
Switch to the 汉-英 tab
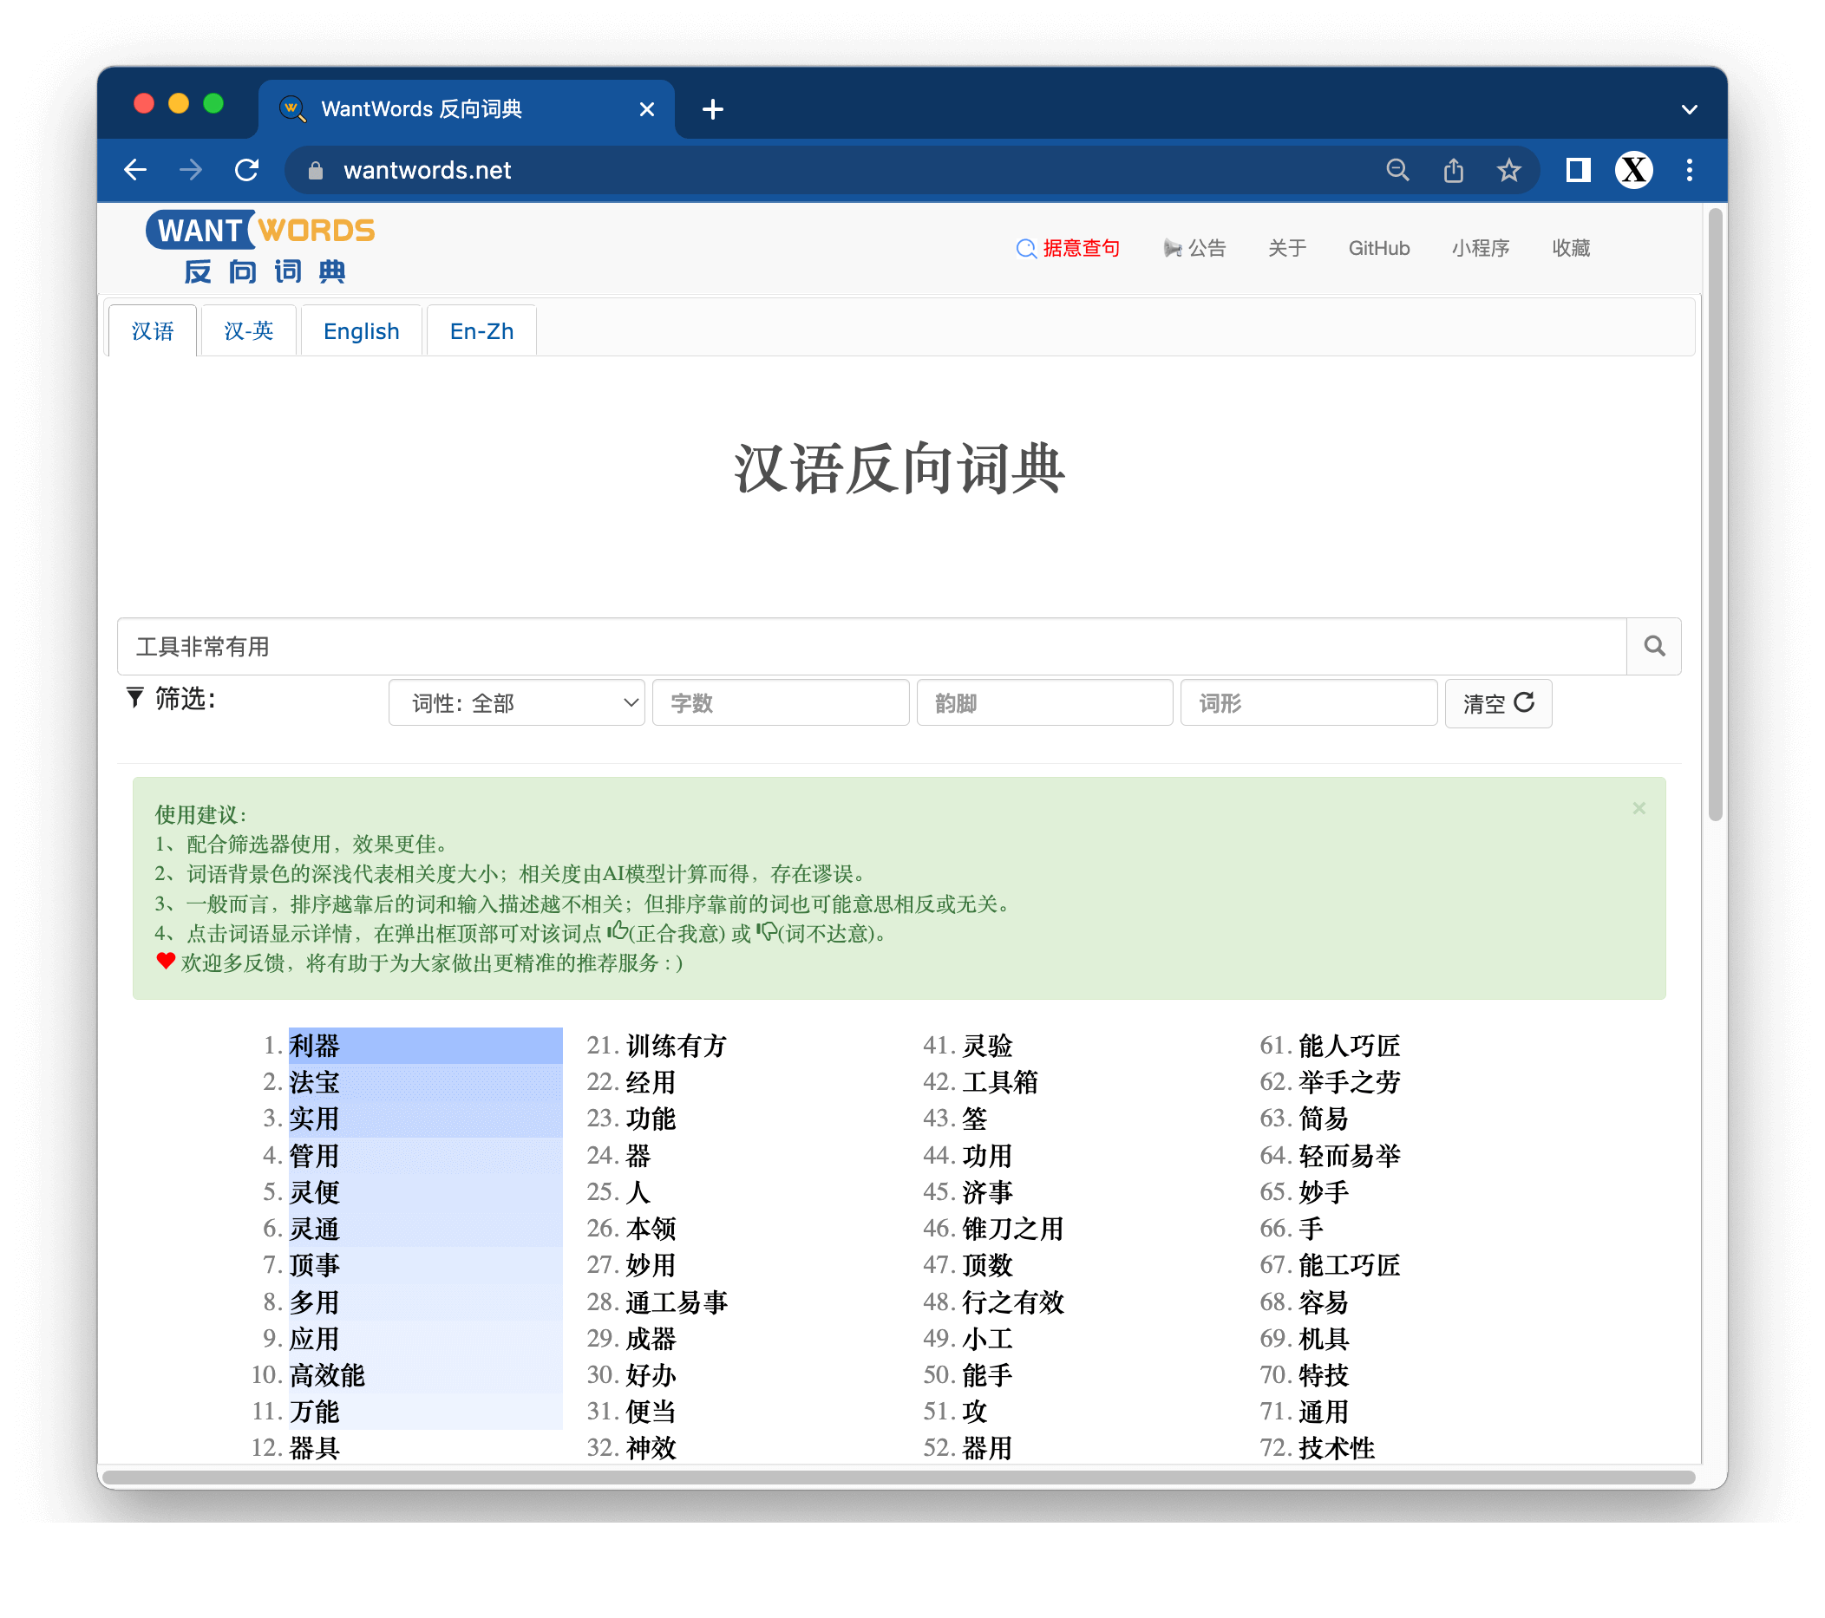pos(248,331)
